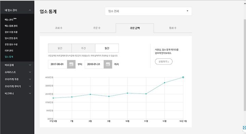This screenshot has height=134, width=246.
Task: Open the 업소 전체 store dropdown
Action: (148, 11)
